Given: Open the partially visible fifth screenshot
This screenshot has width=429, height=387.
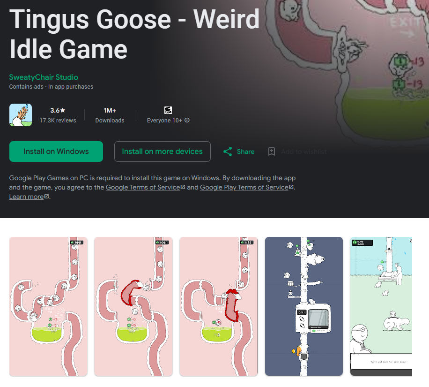Looking at the screenshot, I should [x=381, y=306].
